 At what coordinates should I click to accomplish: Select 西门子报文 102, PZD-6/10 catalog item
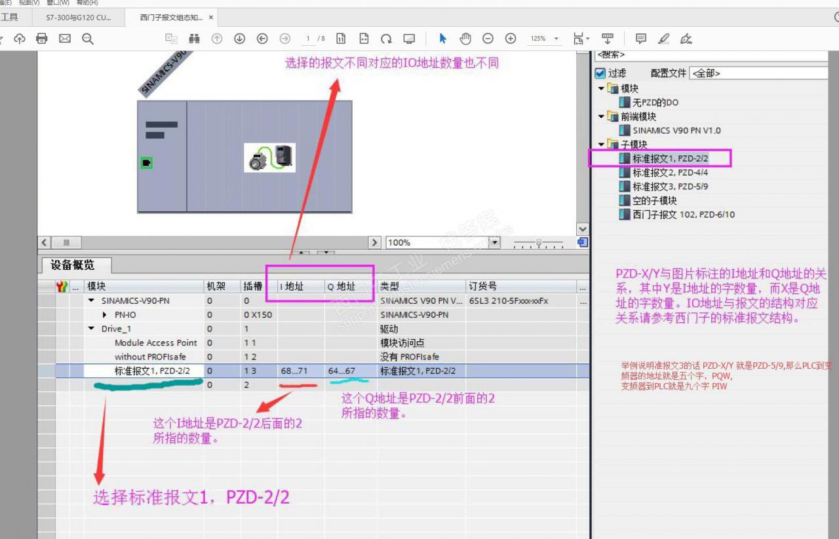(677, 214)
